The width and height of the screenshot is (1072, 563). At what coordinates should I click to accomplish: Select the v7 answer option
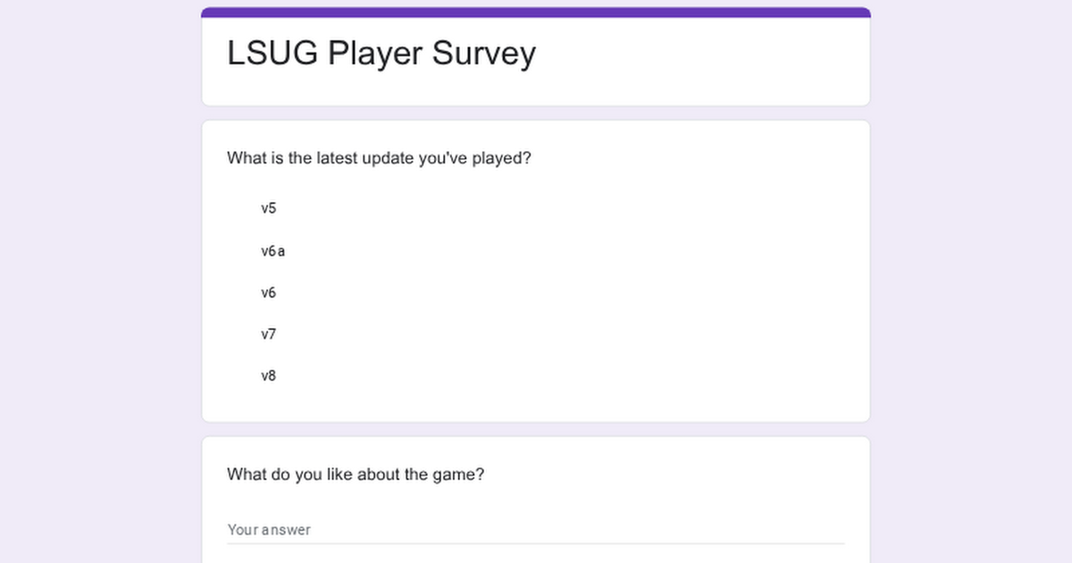pos(269,334)
